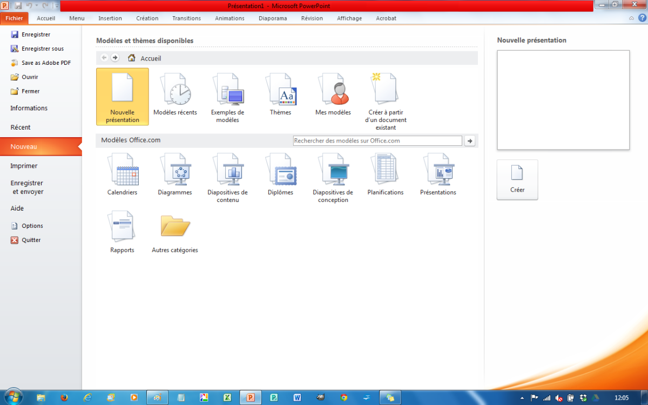Switch to the Accueil ribbon tab

(x=46, y=18)
